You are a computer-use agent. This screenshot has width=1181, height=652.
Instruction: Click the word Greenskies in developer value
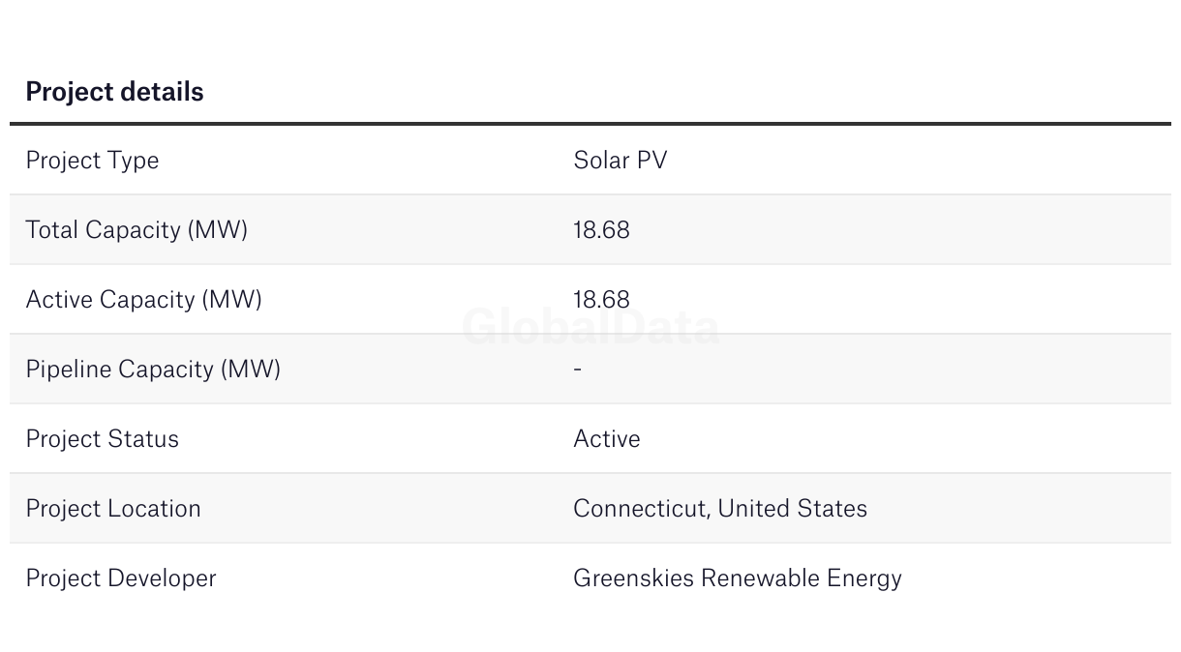(634, 578)
